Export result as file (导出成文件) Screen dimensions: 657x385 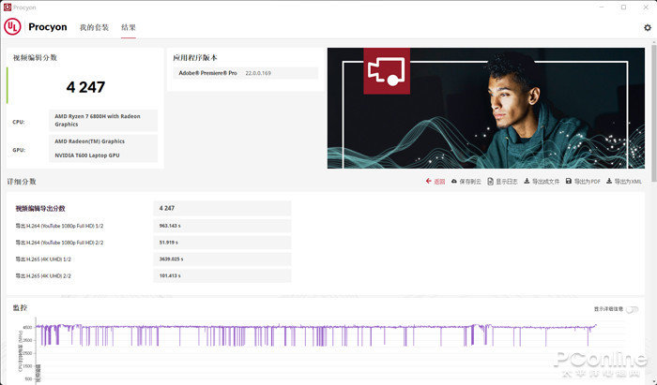click(x=542, y=182)
